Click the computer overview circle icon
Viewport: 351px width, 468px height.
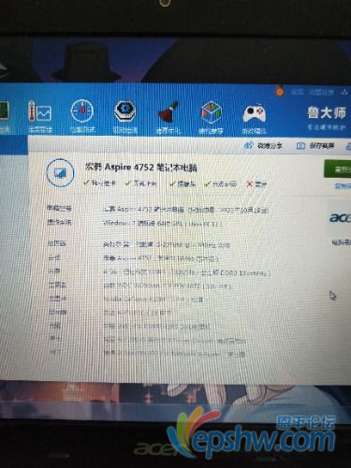coord(60,172)
